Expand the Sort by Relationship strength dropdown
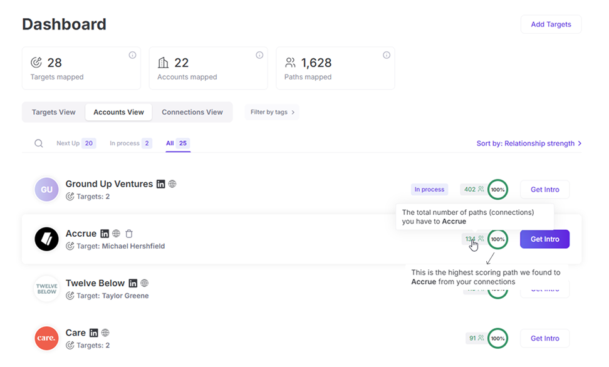The height and width of the screenshot is (367, 609). click(528, 143)
